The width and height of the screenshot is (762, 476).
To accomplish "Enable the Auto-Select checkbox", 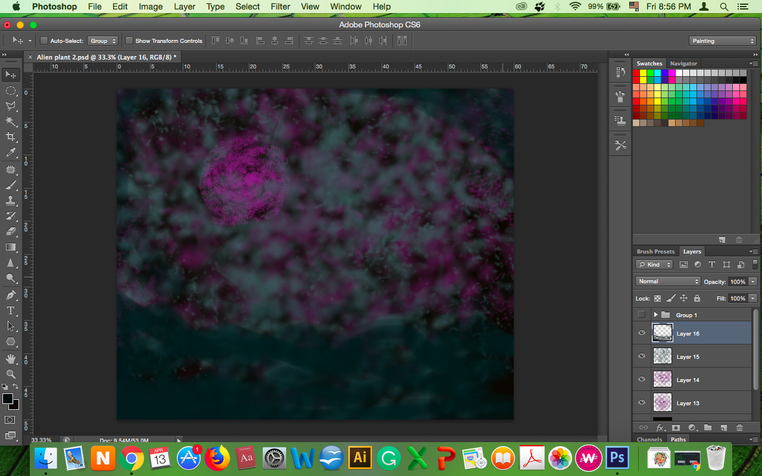I will click(44, 41).
